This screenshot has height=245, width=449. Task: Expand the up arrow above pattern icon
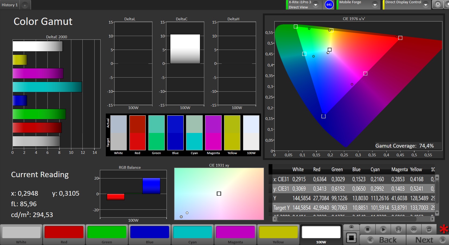[351, 227]
